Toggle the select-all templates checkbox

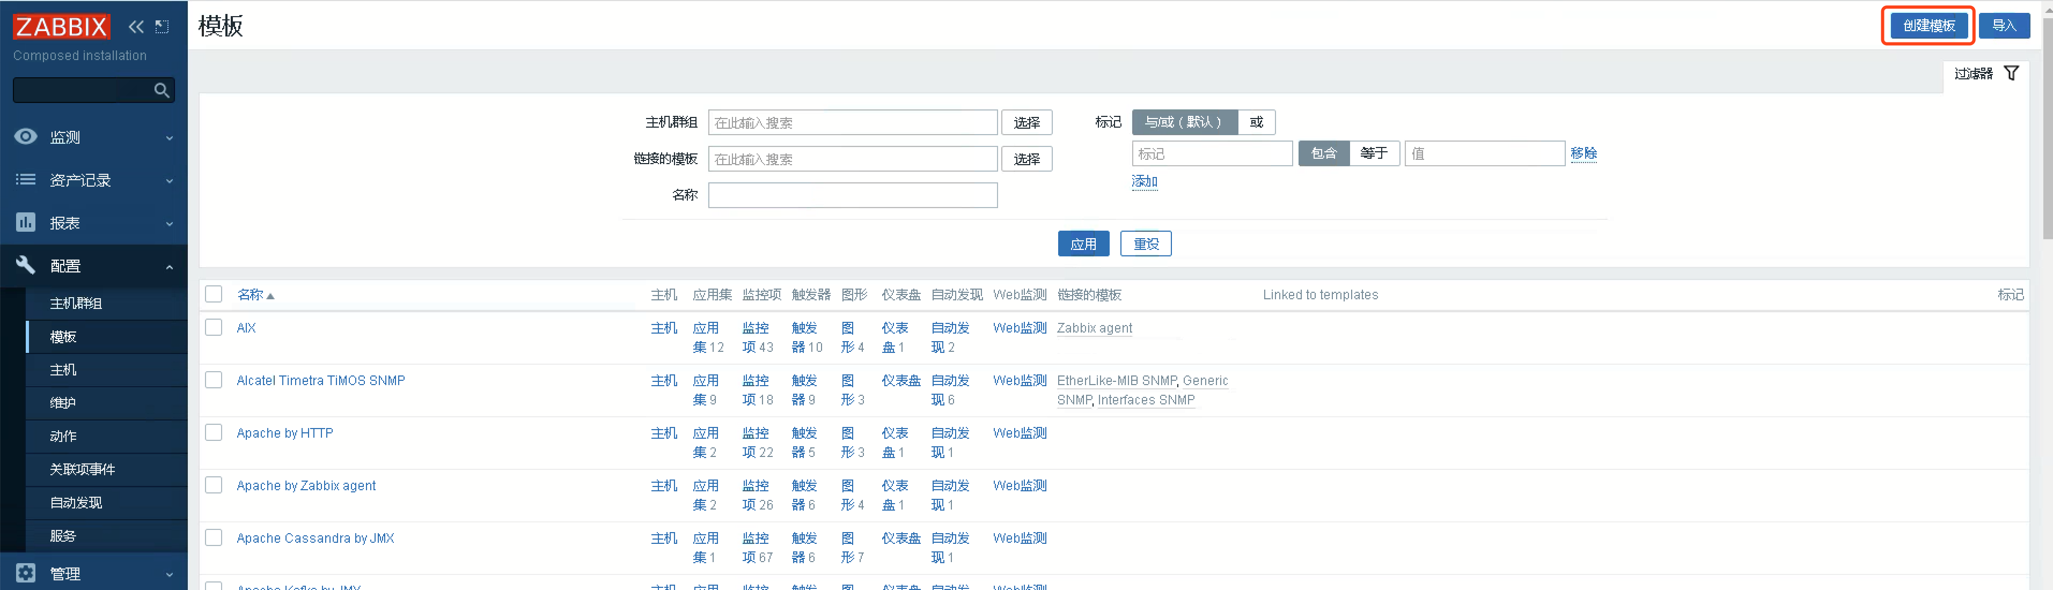(x=214, y=294)
